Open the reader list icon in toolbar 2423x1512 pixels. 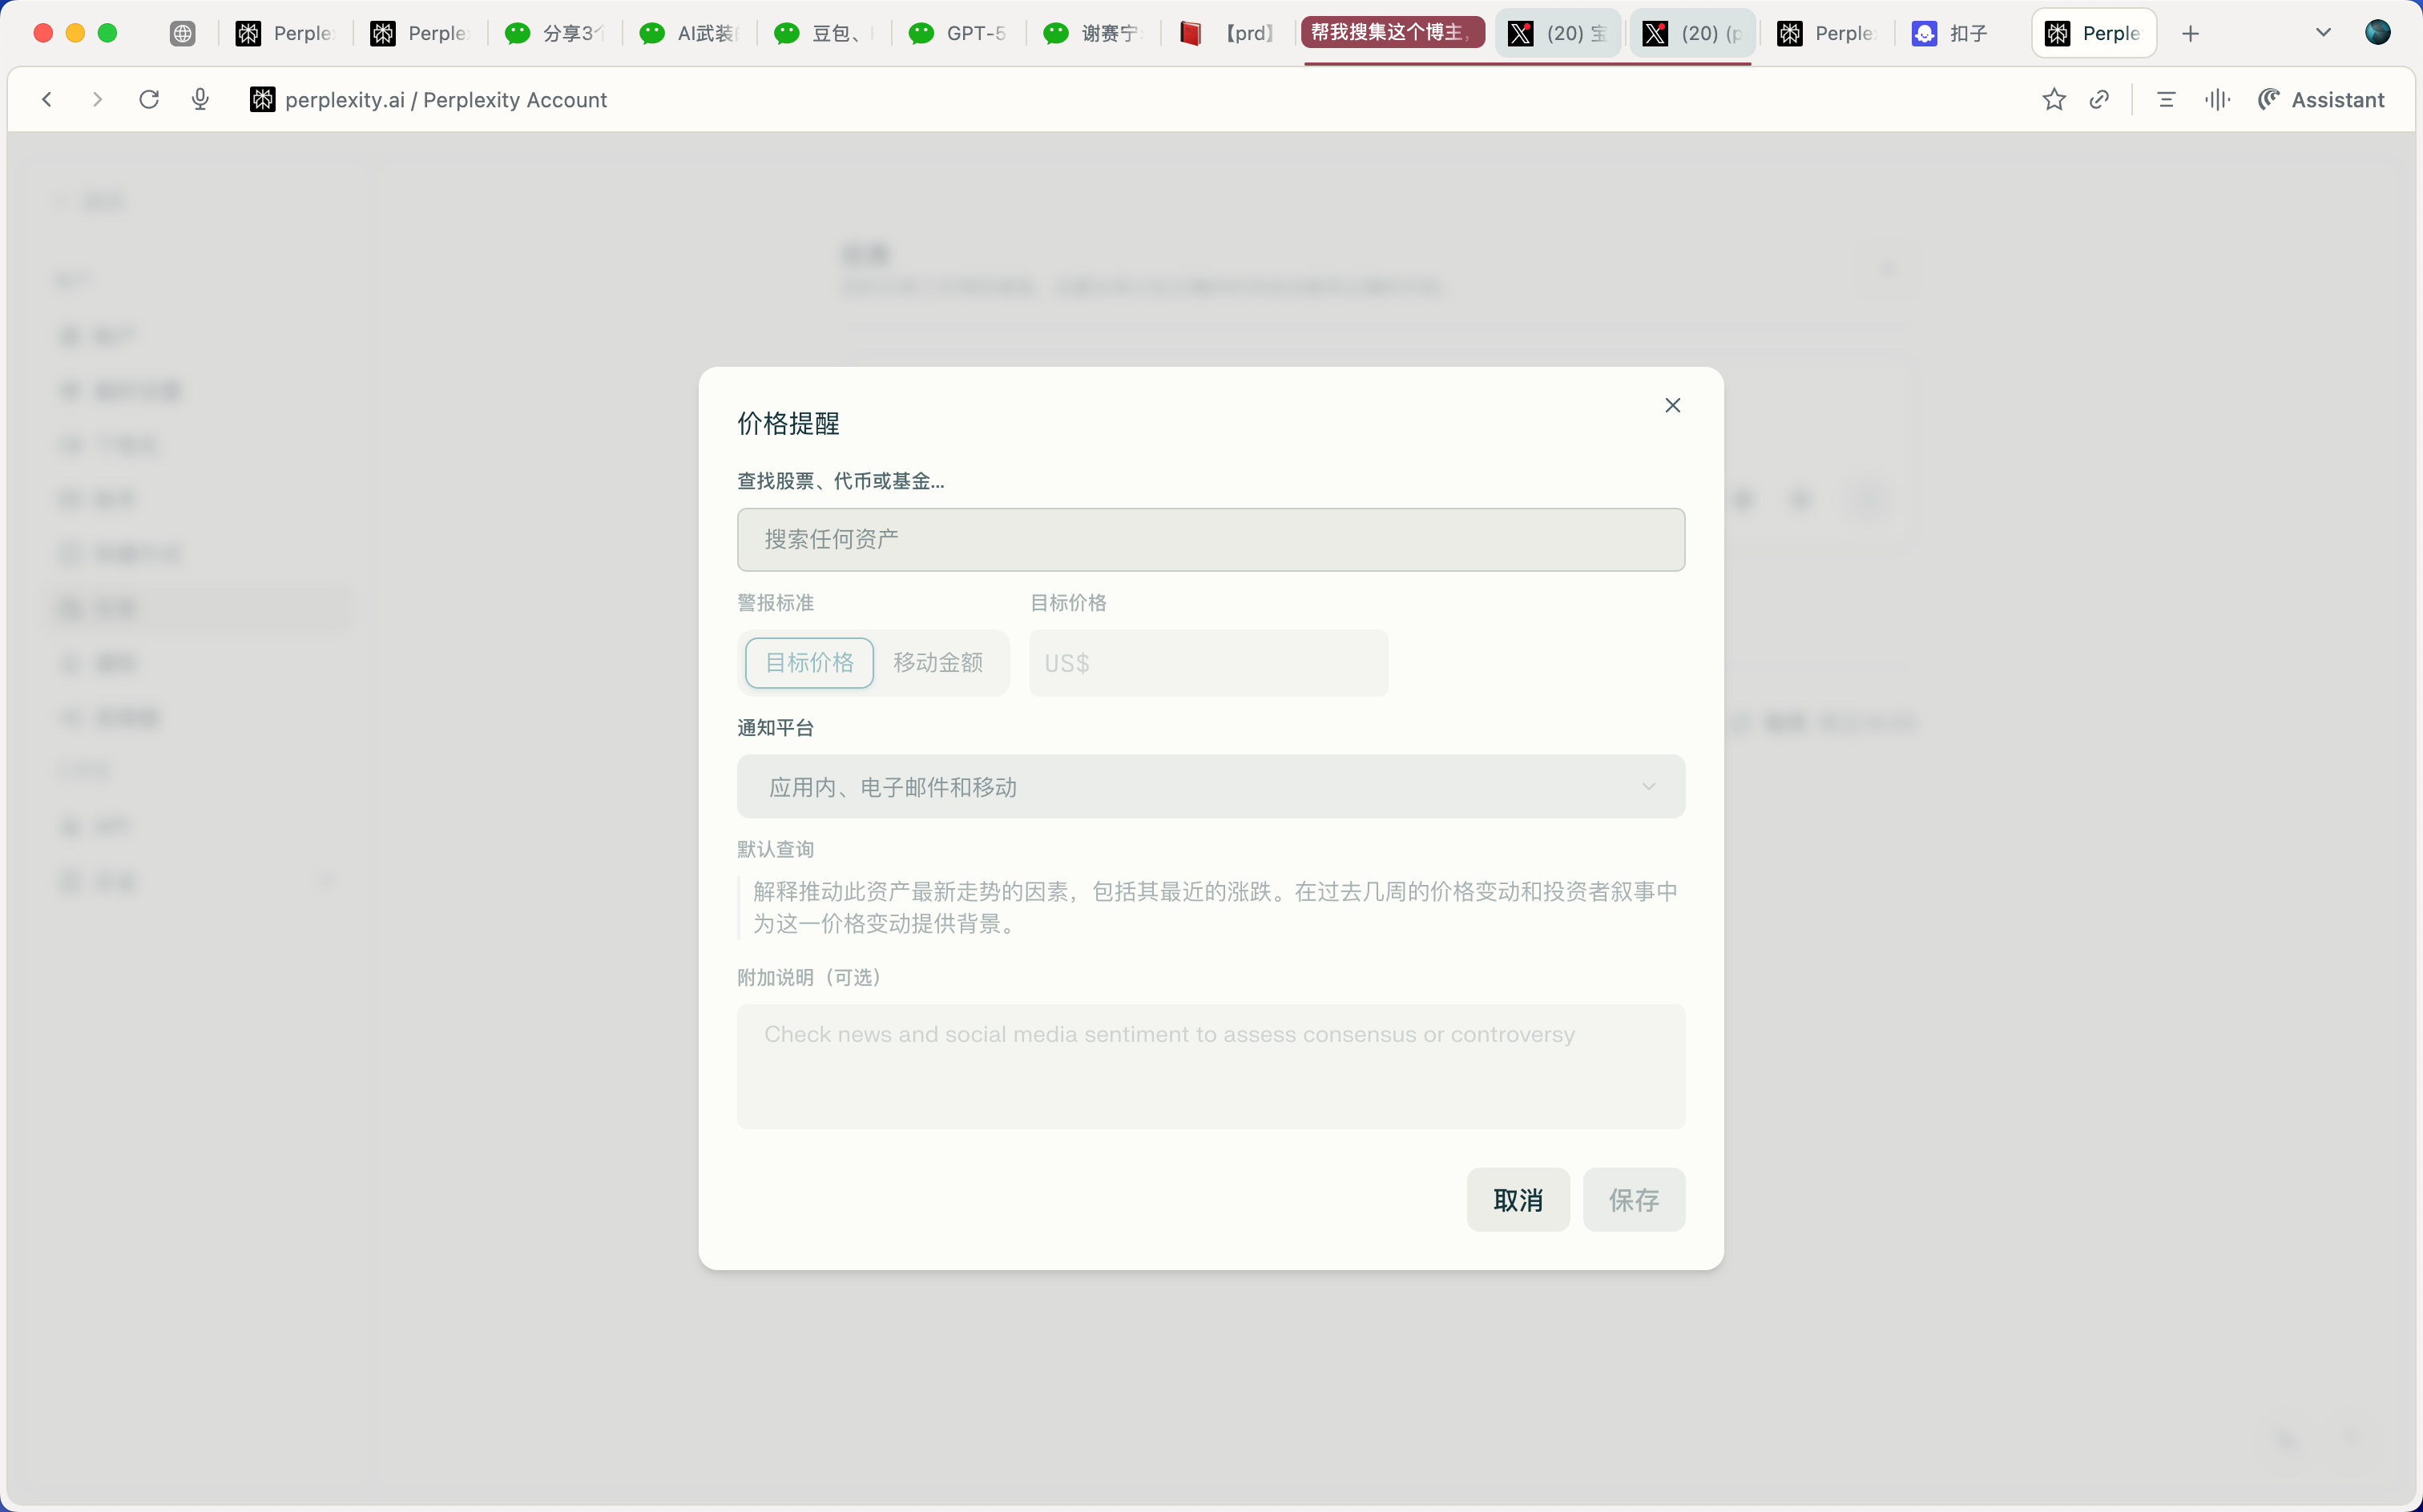point(2166,99)
